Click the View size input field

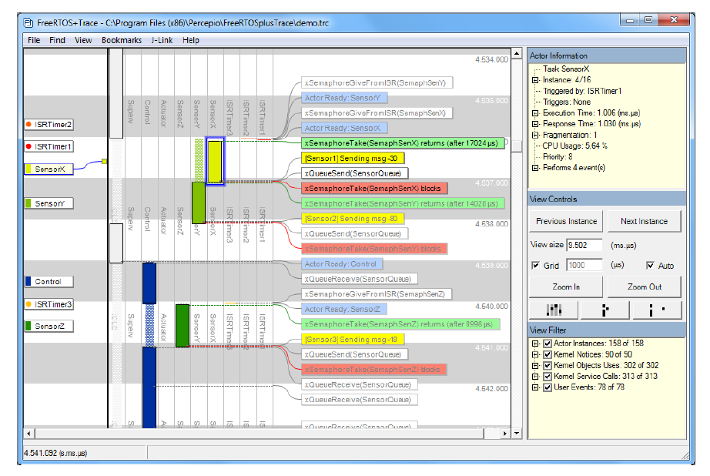click(x=583, y=245)
